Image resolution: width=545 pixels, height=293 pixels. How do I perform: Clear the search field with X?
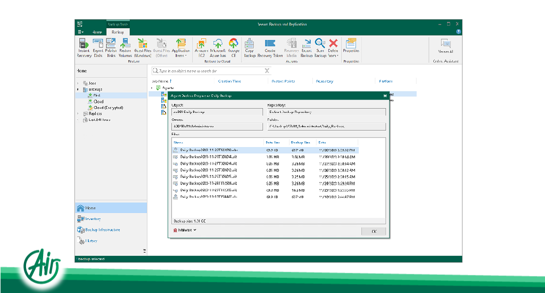coord(267,71)
